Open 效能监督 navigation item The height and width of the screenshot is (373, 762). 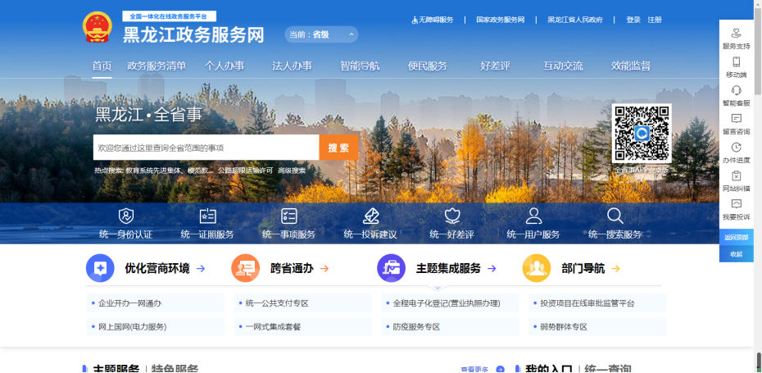[630, 66]
